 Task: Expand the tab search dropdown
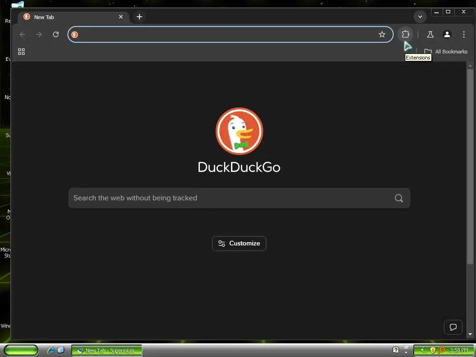(420, 17)
